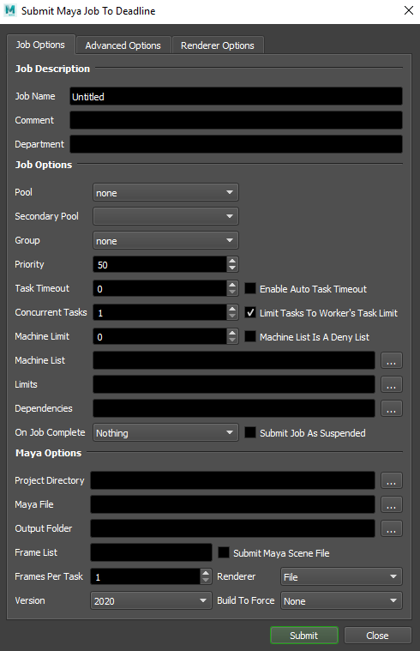Browse for Project Directory

(391, 480)
